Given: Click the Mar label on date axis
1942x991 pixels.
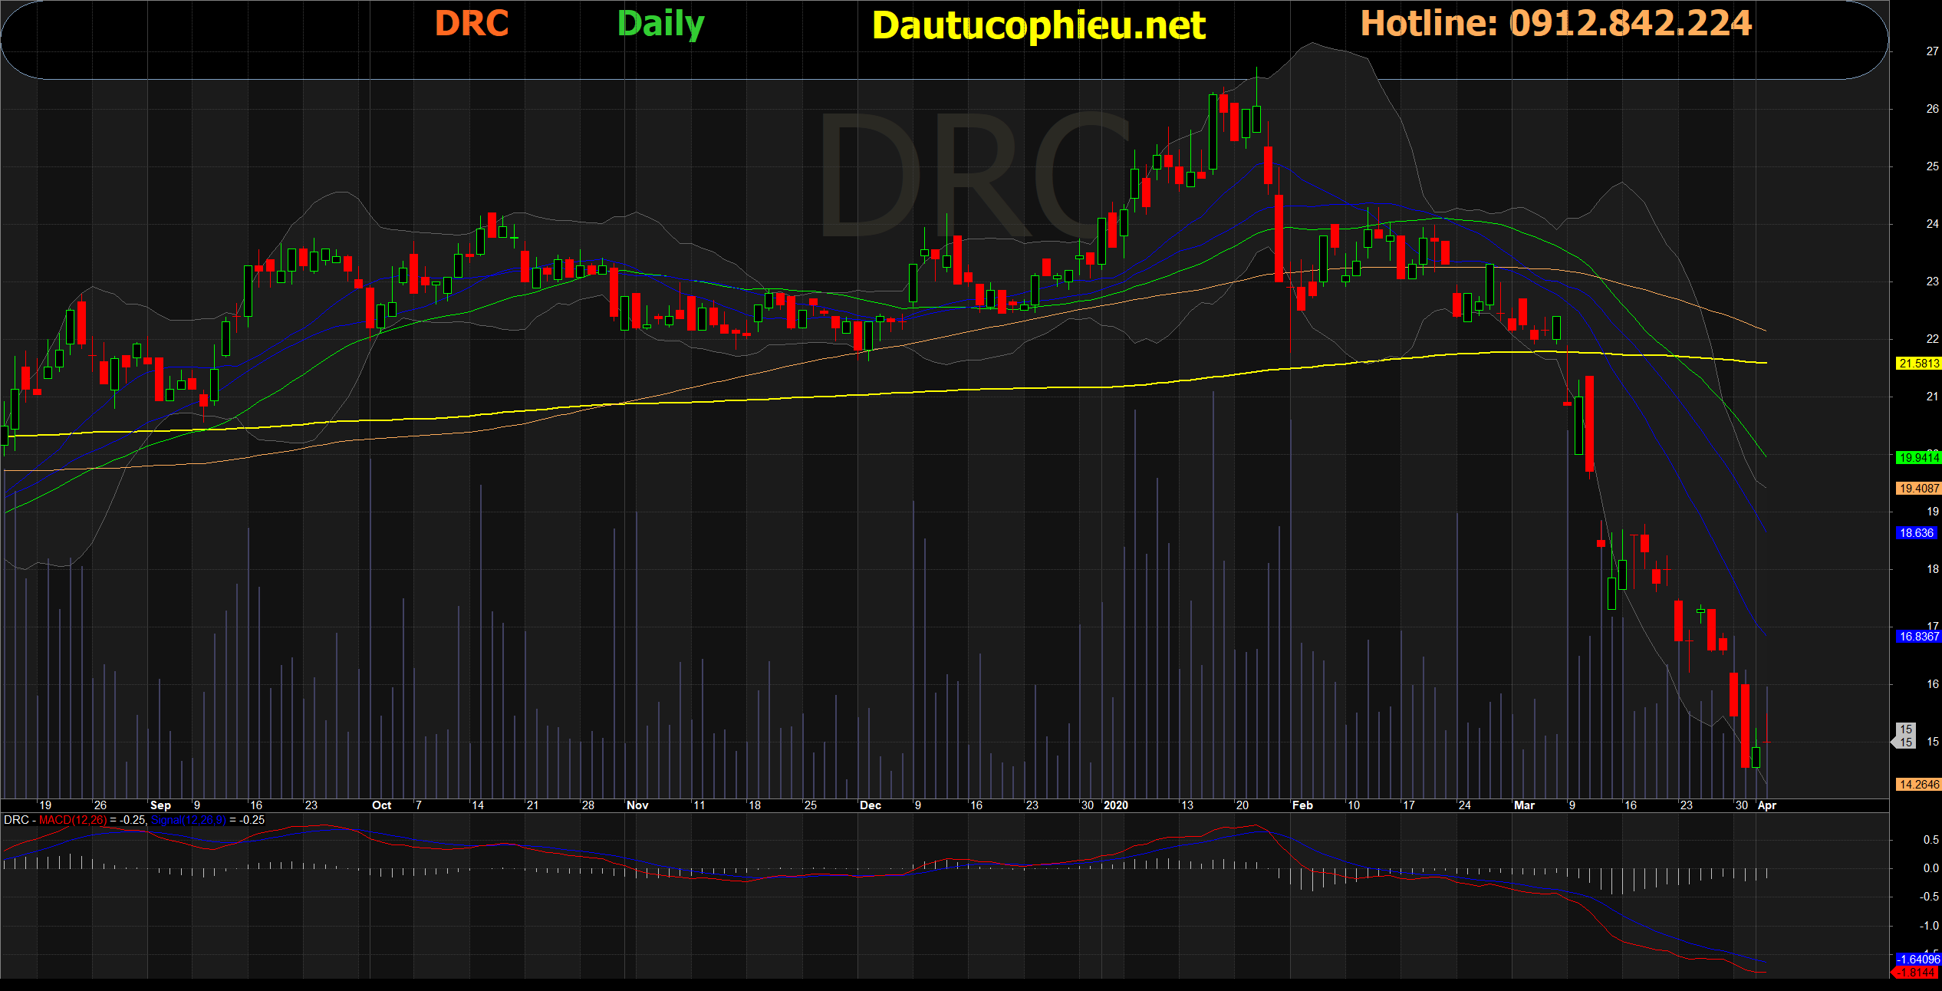Looking at the screenshot, I should 1524,805.
